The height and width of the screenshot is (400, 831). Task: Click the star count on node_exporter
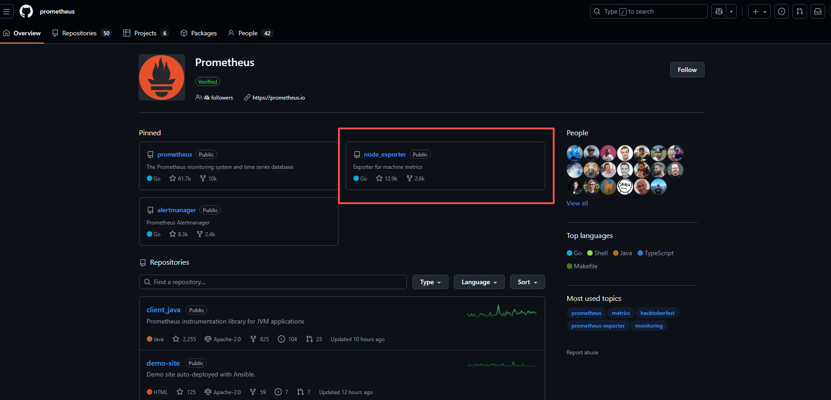click(387, 179)
